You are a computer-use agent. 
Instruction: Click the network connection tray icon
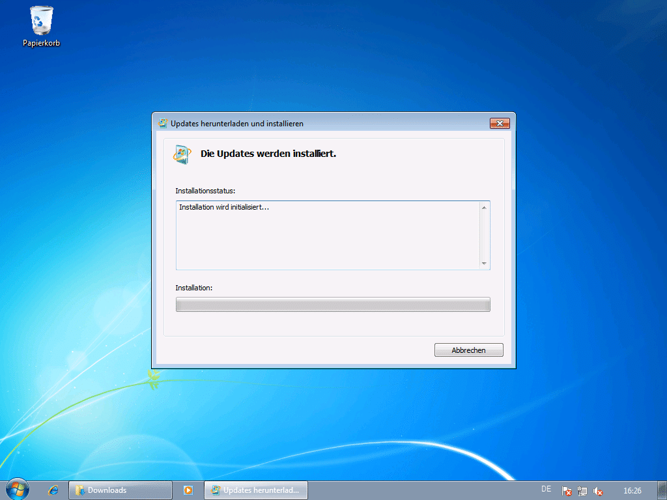(582, 491)
